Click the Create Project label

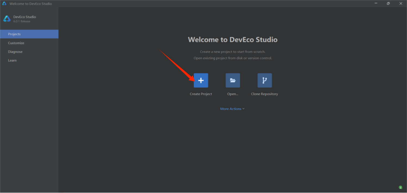pos(201,94)
